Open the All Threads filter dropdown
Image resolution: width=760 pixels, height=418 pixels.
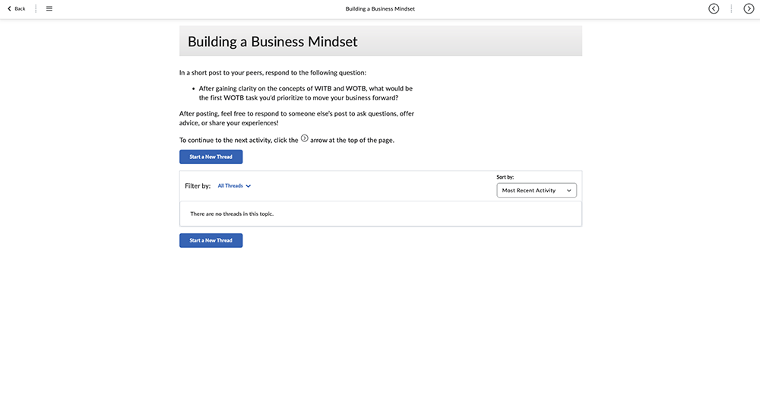tap(230, 186)
